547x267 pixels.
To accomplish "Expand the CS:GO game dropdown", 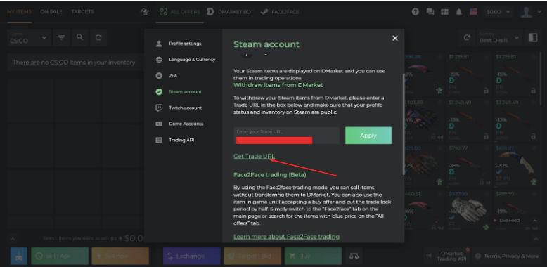I will [x=29, y=38].
